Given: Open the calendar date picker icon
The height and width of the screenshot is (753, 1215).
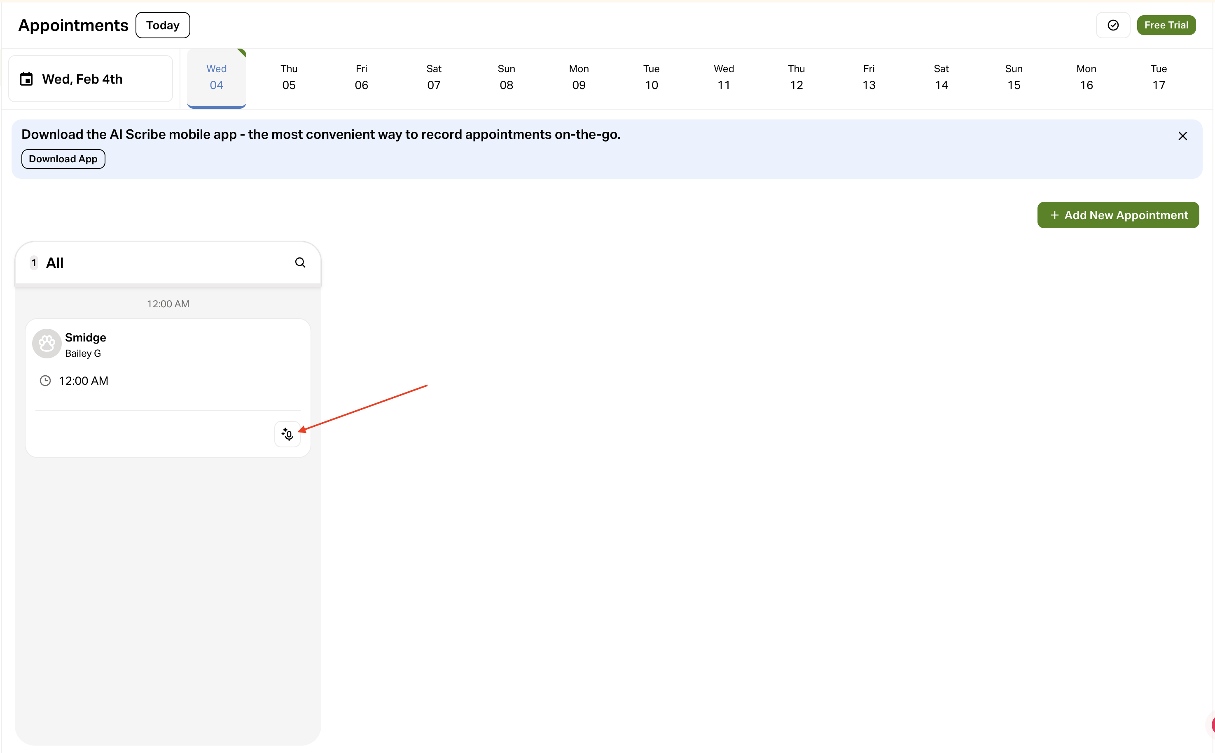Looking at the screenshot, I should [26, 78].
